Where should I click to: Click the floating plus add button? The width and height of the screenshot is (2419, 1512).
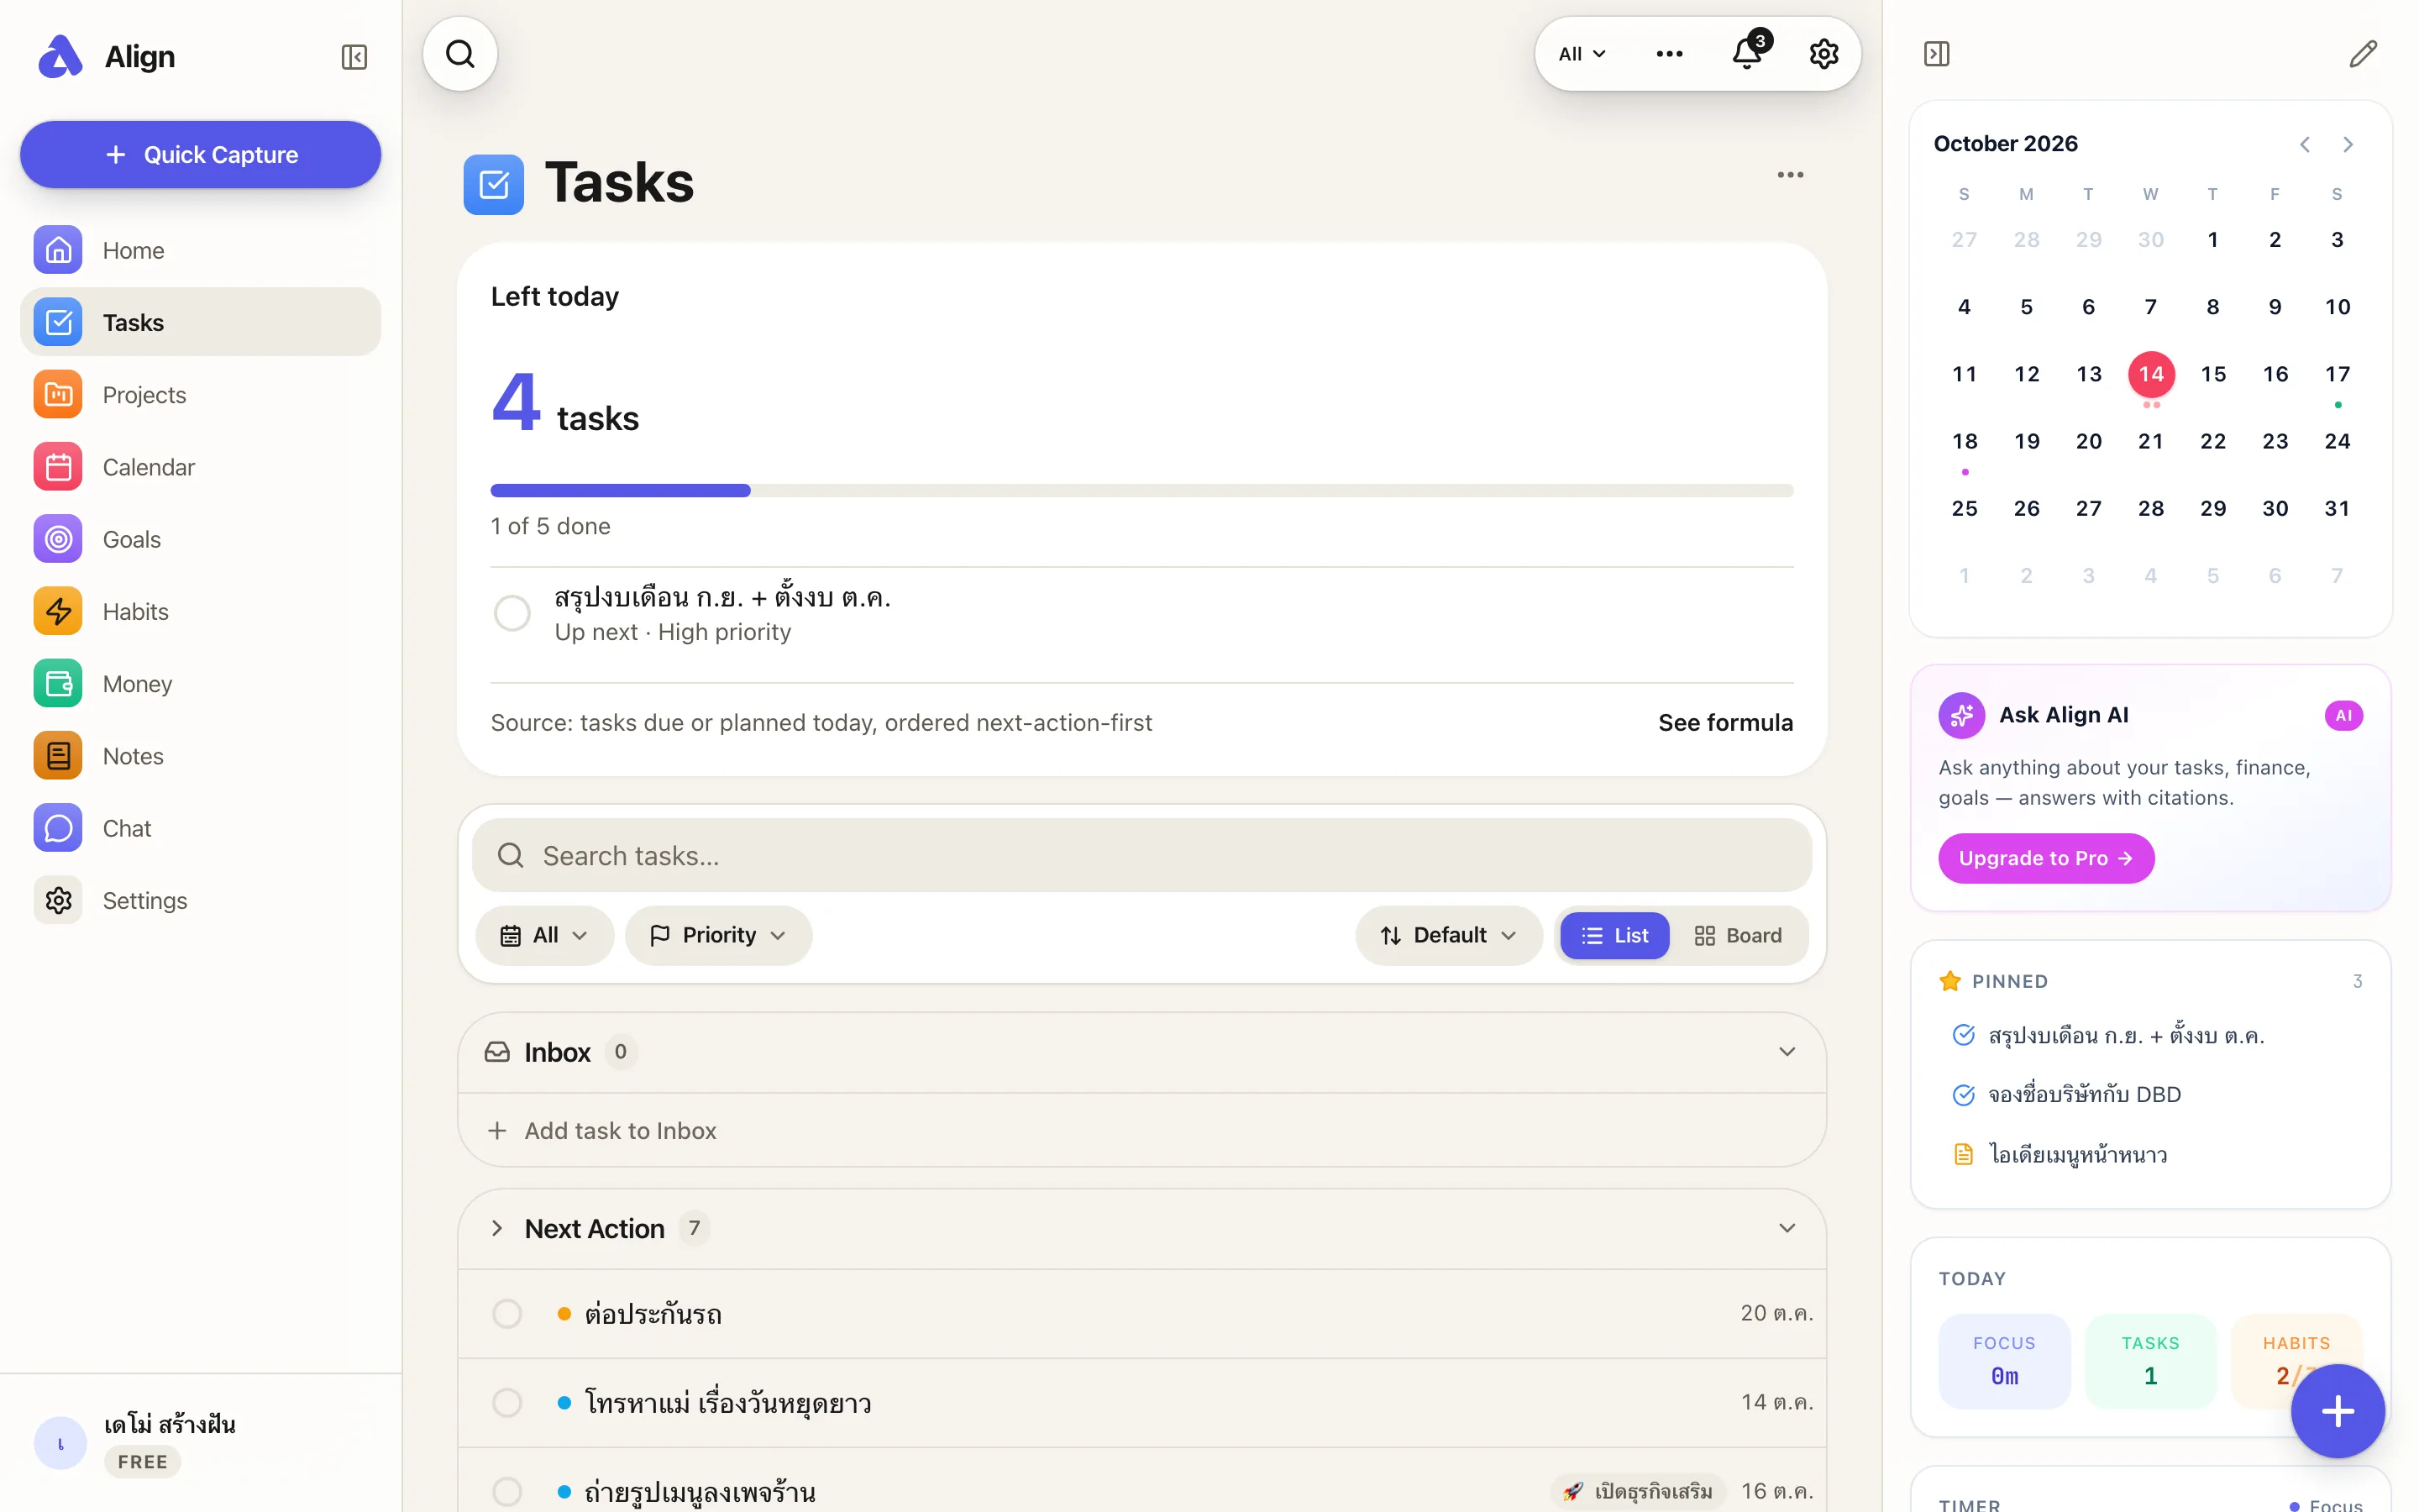coord(2337,1410)
